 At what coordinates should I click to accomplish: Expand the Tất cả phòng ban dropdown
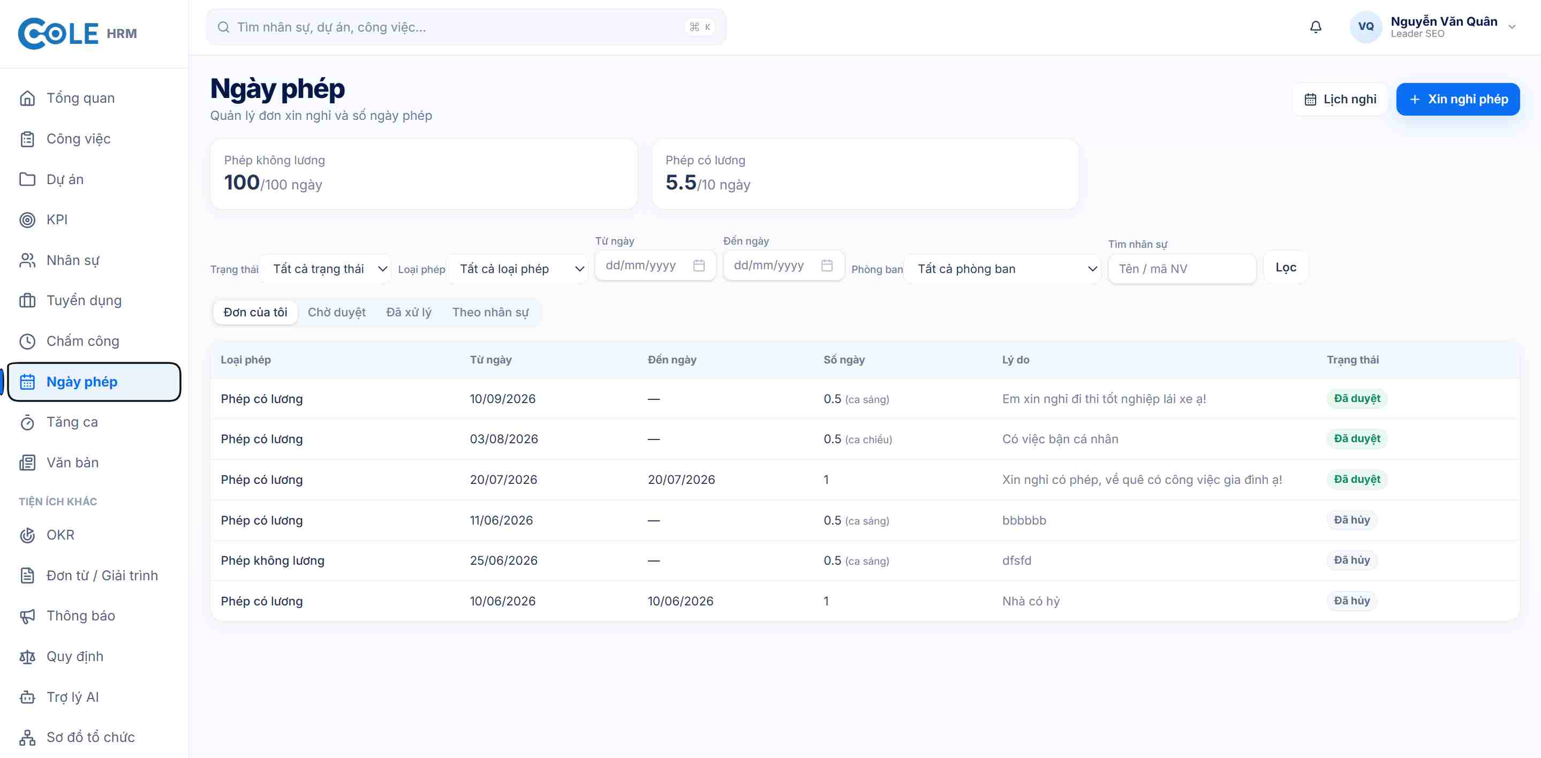[1003, 269]
